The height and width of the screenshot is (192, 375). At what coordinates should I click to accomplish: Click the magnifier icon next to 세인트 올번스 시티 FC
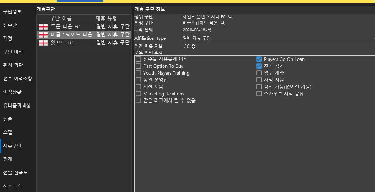click(230, 17)
